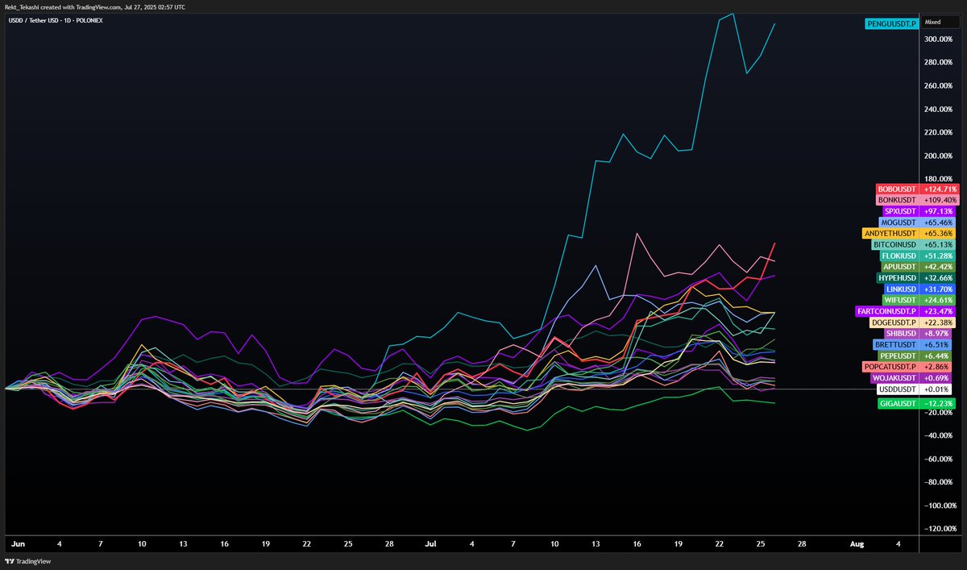Select the BRETTUSDT symbol label
The height and width of the screenshot is (570, 967).
tap(896, 344)
